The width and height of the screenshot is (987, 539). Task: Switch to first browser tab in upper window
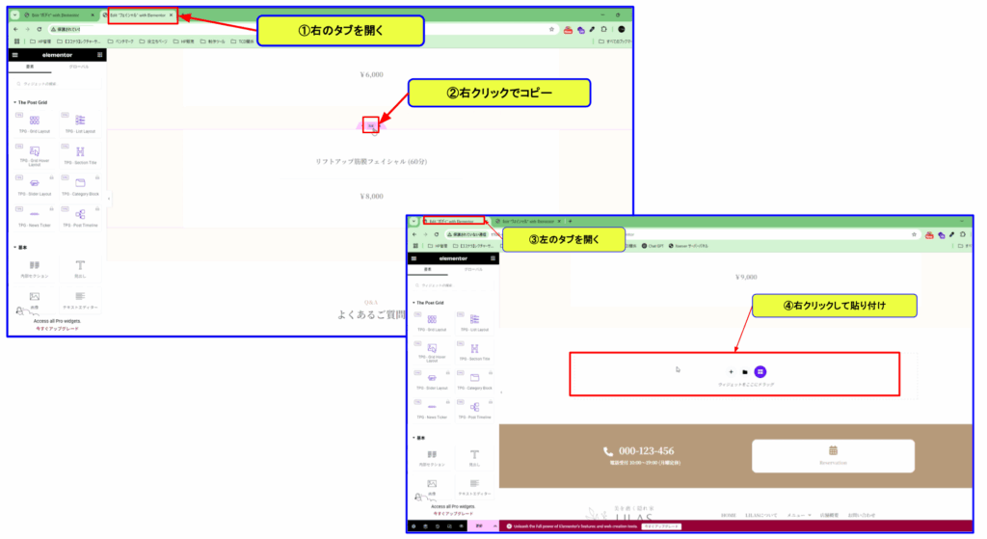(x=59, y=15)
